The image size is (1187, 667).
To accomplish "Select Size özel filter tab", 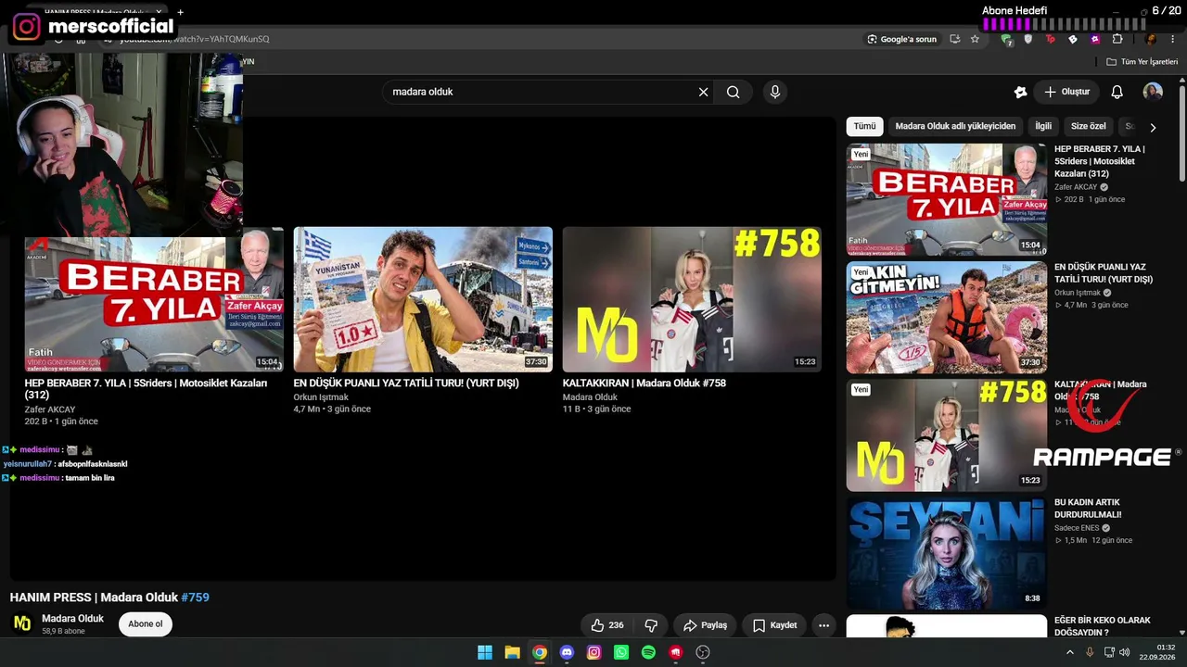I will click(x=1088, y=126).
